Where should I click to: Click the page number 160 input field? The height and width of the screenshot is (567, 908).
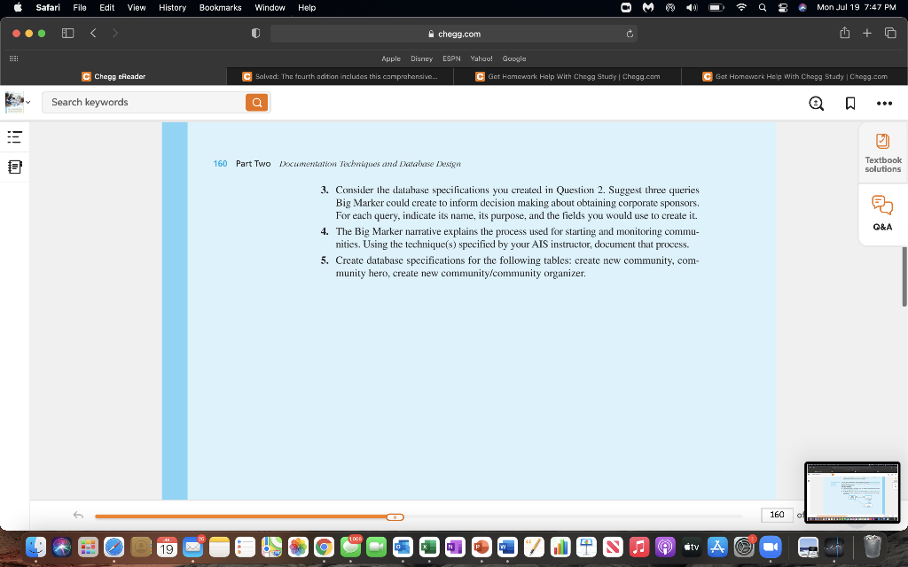(777, 515)
